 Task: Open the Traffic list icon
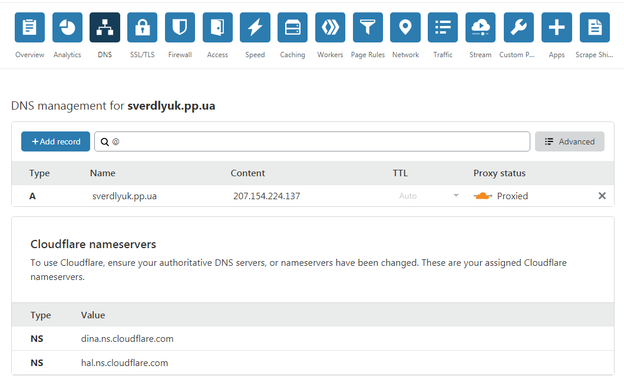click(443, 28)
